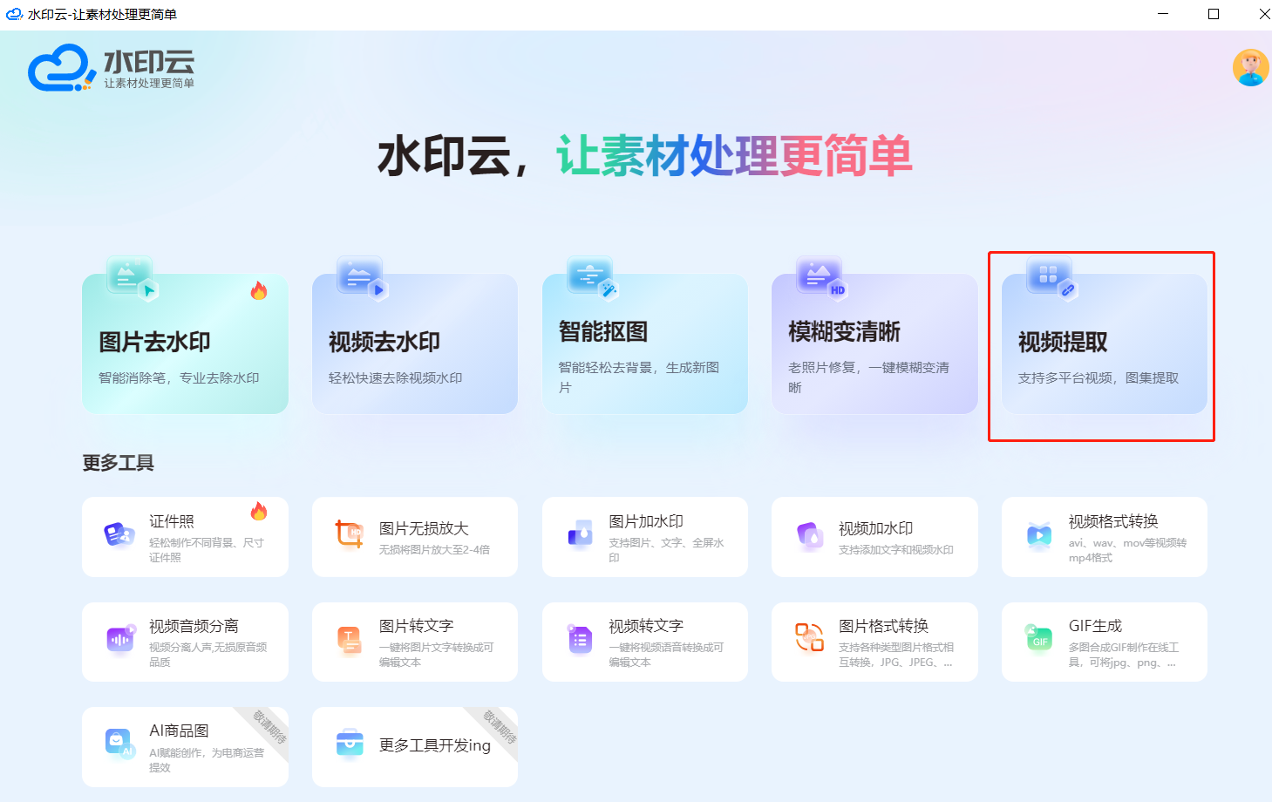The width and height of the screenshot is (1272, 802).
Task: Select the 视频音频分离 audio separation tool
Action: [x=185, y=642]
